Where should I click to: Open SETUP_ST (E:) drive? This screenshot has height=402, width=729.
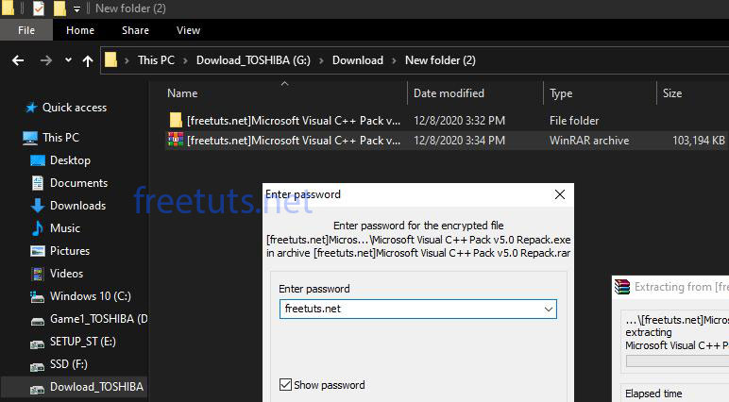pos(83,342)
